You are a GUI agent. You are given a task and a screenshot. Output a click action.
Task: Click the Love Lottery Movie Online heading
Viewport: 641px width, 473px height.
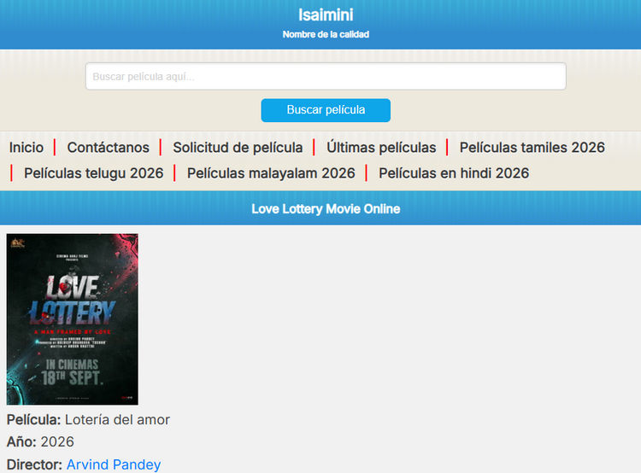(326, 208)
